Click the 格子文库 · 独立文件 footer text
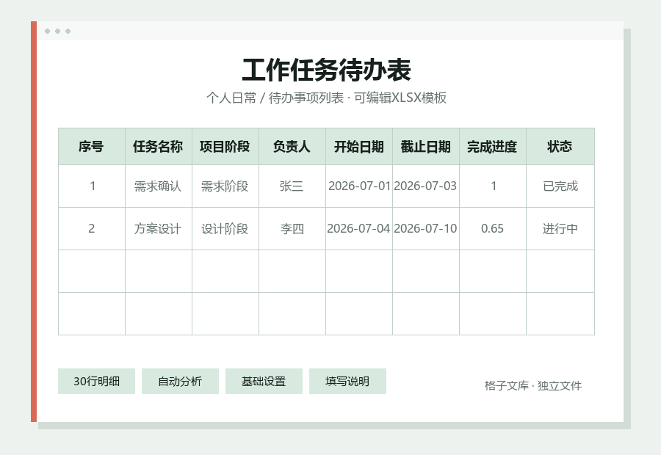The image size is (661, 455). coord(533,385)
